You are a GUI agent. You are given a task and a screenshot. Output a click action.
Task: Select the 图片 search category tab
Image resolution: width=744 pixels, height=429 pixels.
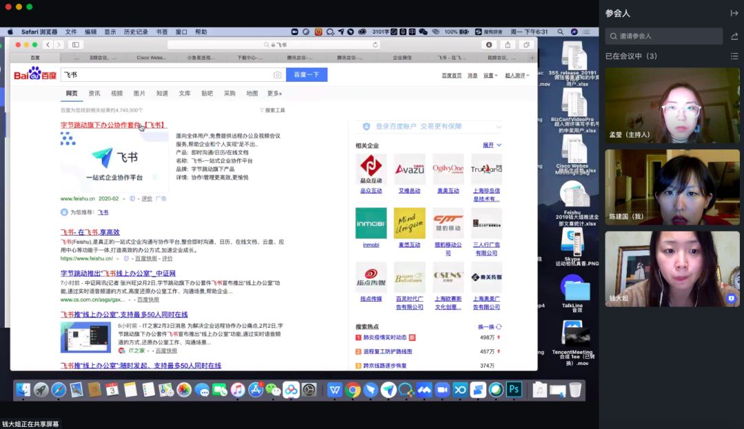[x=139, y=93]
